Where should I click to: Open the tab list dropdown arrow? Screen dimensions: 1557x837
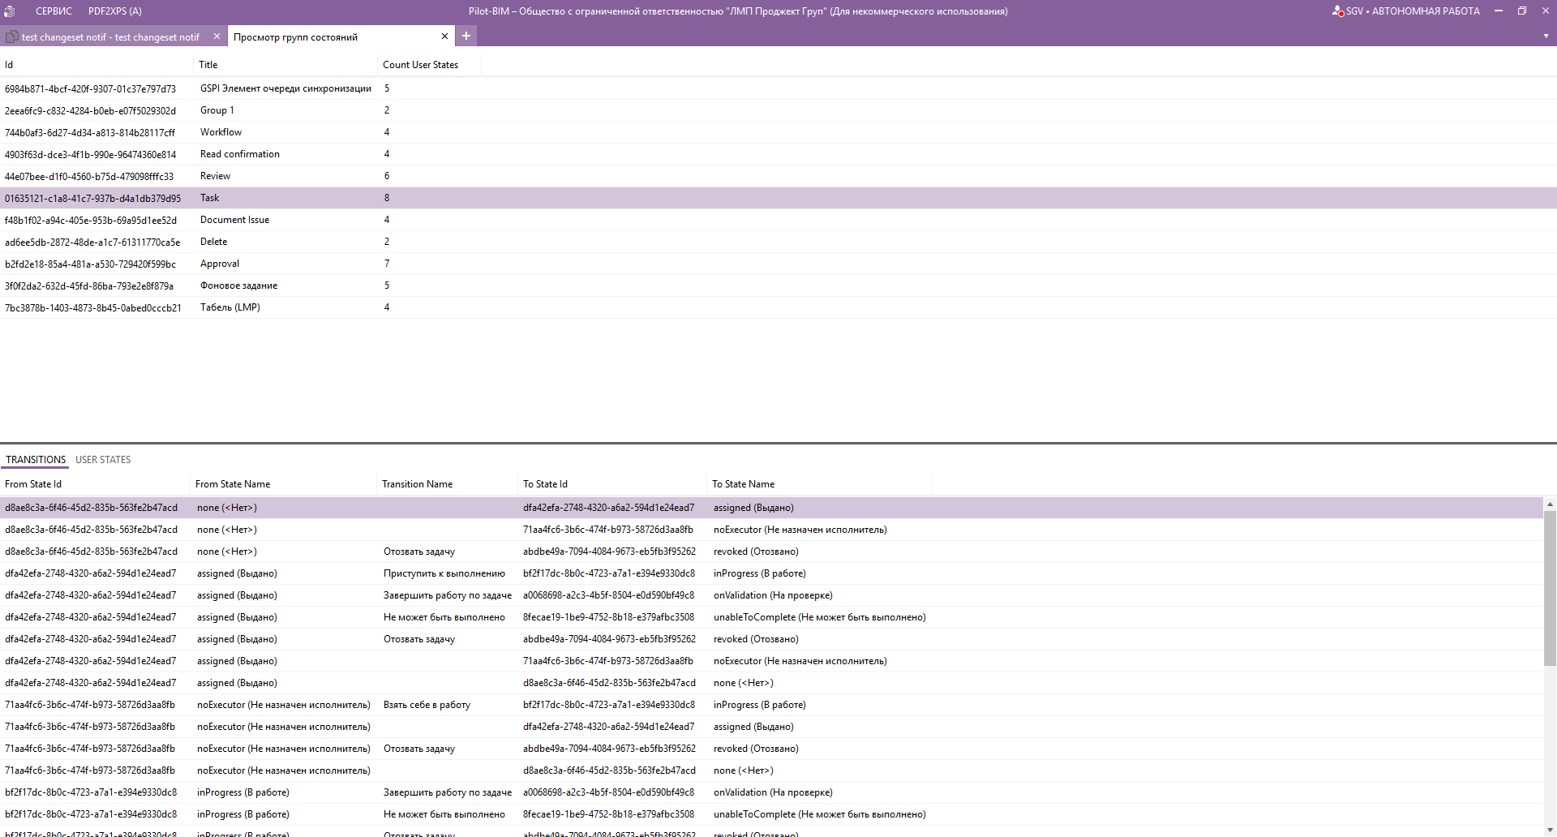1546,36
